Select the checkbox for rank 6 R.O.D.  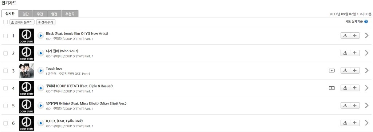[5, 123]
